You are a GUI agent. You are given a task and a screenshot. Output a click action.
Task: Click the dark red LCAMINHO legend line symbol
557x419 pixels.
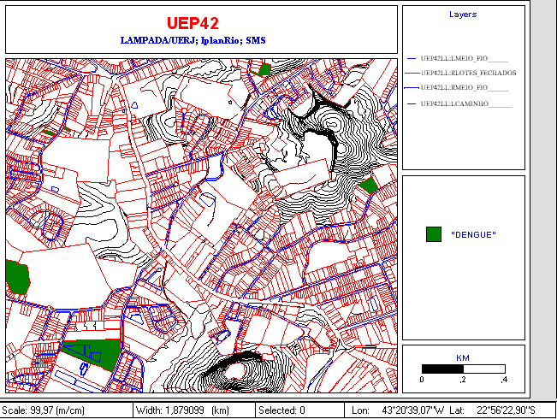(412, 103)
